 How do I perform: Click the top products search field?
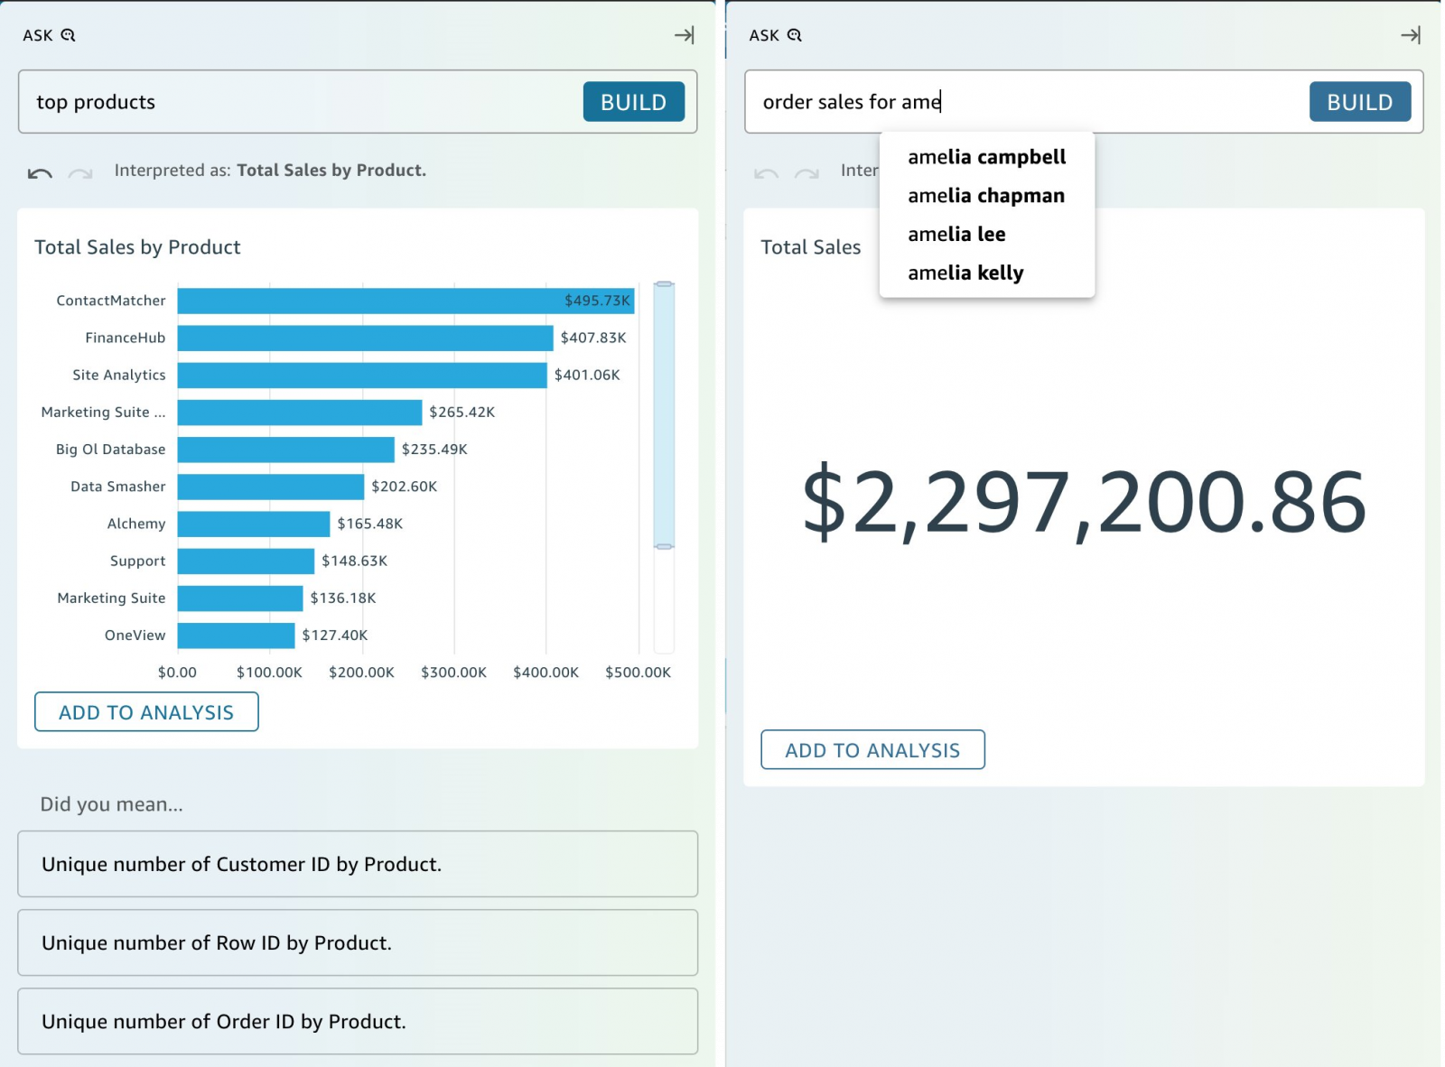click(x=298, y=102)
